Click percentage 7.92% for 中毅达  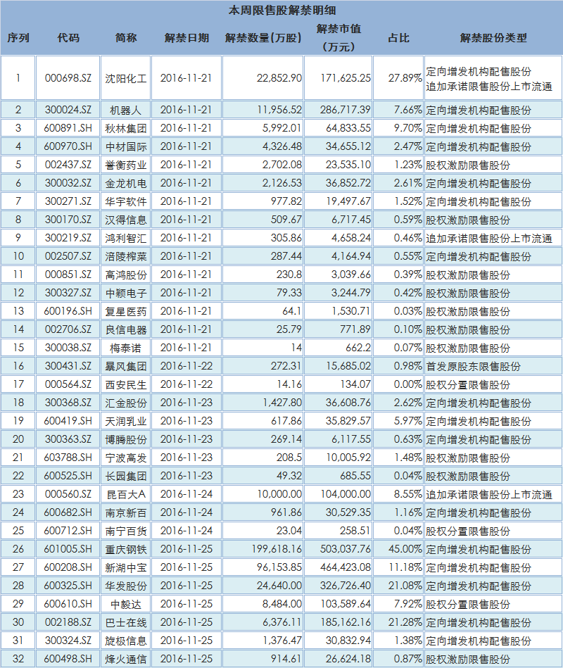point(407,604)
